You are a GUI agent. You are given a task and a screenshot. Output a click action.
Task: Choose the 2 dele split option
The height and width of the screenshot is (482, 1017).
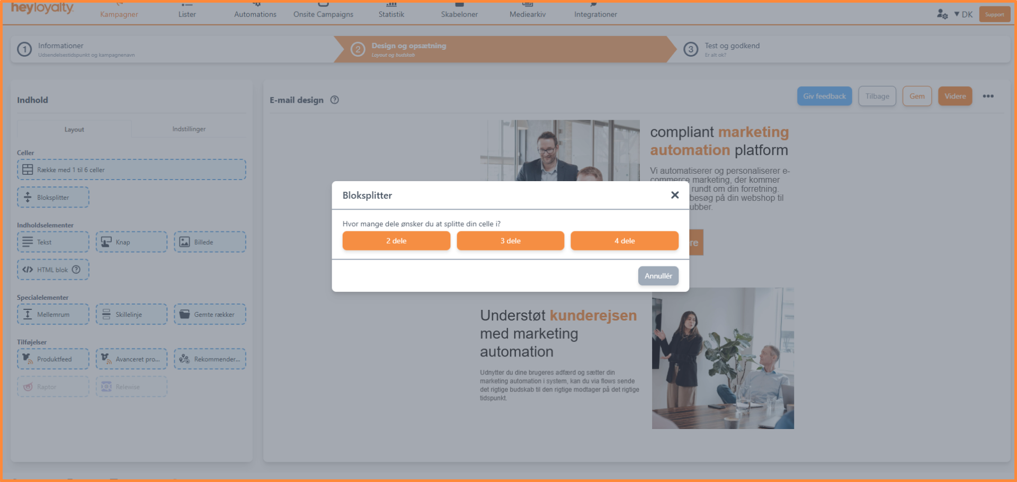pyautogui.click(x=396, y=241)
